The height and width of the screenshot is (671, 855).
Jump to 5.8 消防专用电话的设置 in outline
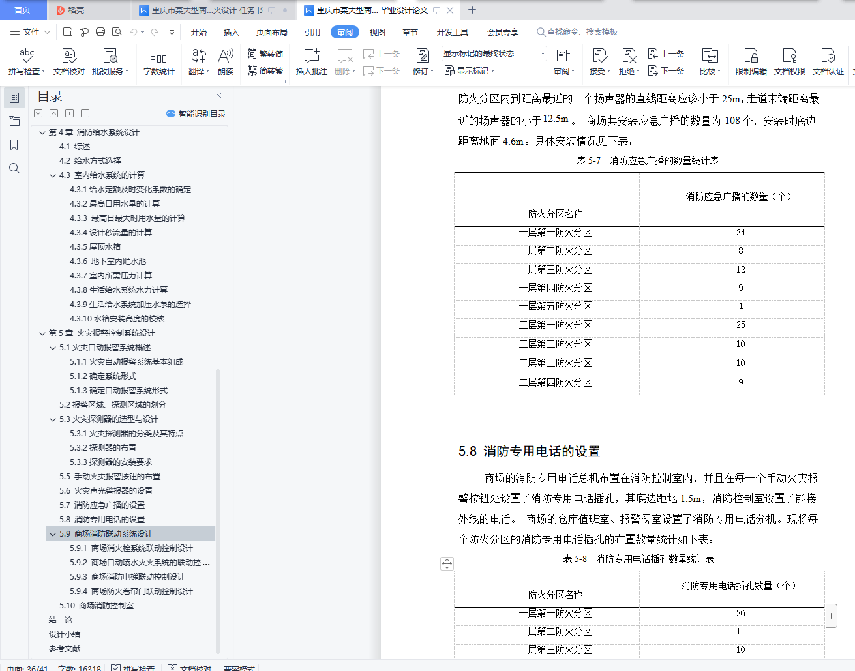pyautogui.click(x=102, y=520)
